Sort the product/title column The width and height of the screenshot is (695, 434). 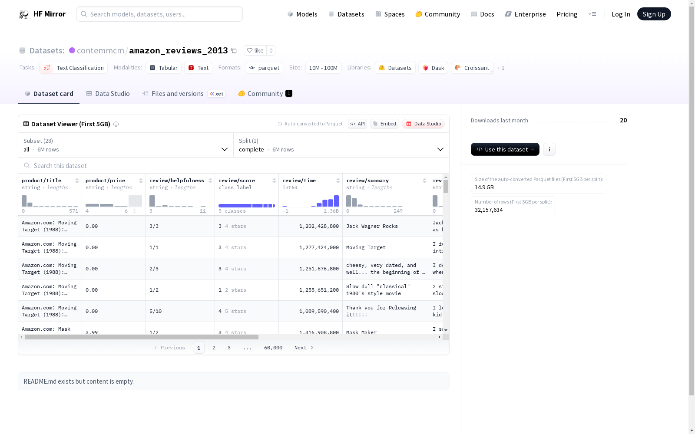pyautogui.click(x=77, y=181)
